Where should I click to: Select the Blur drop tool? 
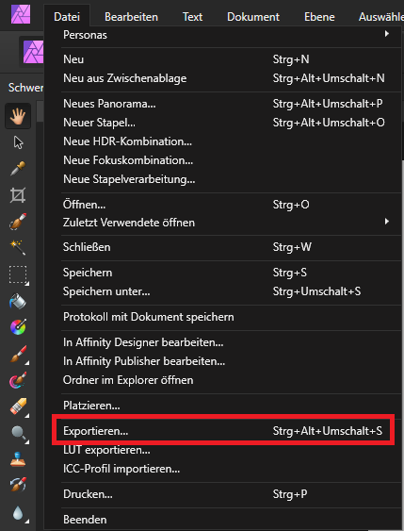pyautogui.click(x=19, y=513)
